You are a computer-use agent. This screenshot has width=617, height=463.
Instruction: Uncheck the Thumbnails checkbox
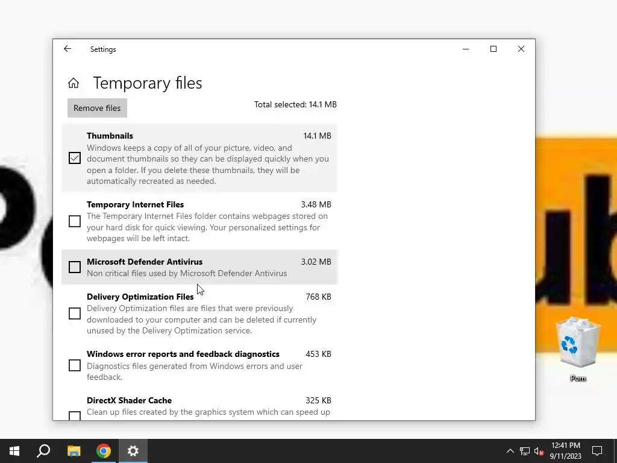75,158
